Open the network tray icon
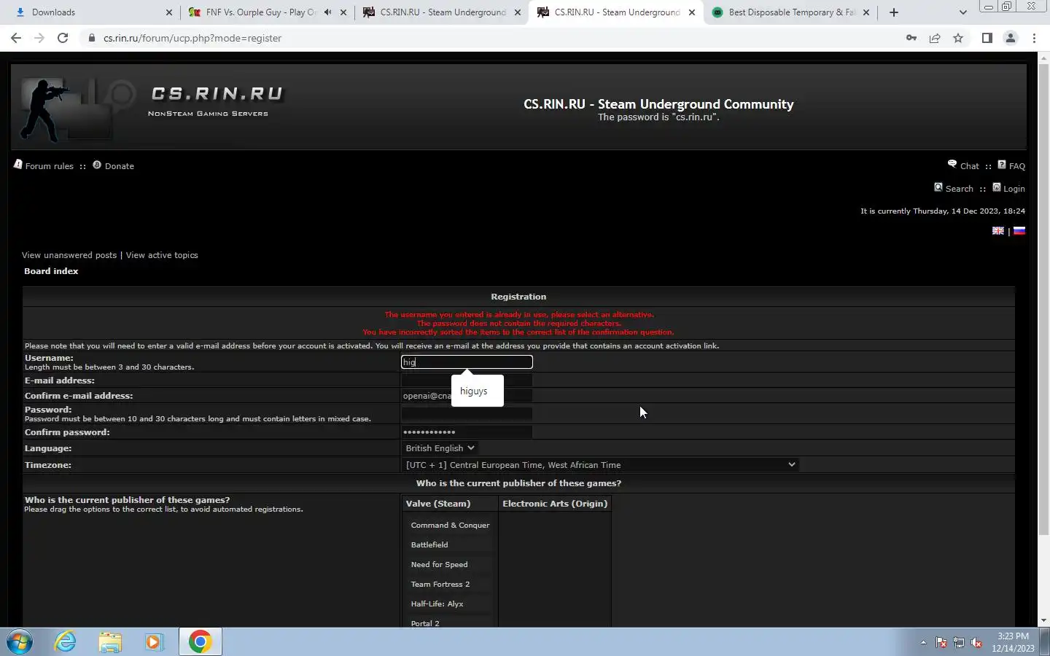Screen dimensions: 1050x656 [x=959, y=643]
